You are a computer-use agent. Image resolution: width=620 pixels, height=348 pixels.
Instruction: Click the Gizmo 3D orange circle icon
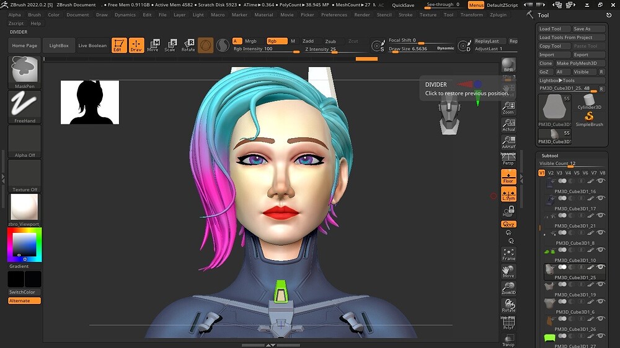coord(205,45)
